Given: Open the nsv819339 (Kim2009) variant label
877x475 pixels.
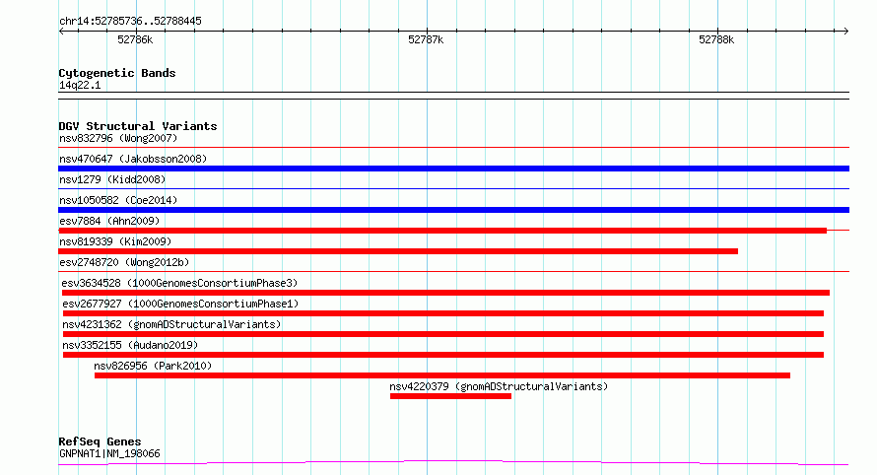Looking at the screenshot, I should click(115, 241).
